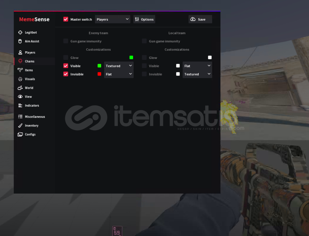Click the cloud upload icon on Save
Screen dimensions: 309x236
click(193, 19)
